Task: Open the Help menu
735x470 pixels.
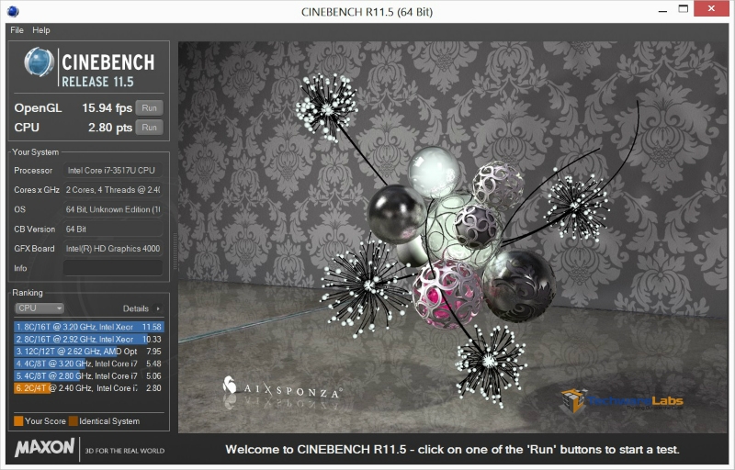Action: (x=41, y=30)
